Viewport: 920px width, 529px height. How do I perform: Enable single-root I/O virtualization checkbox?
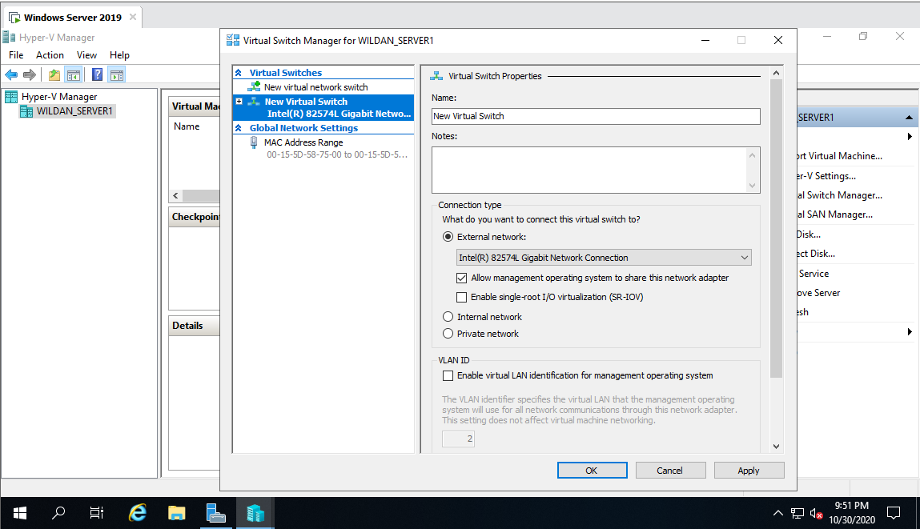point(462,298)
